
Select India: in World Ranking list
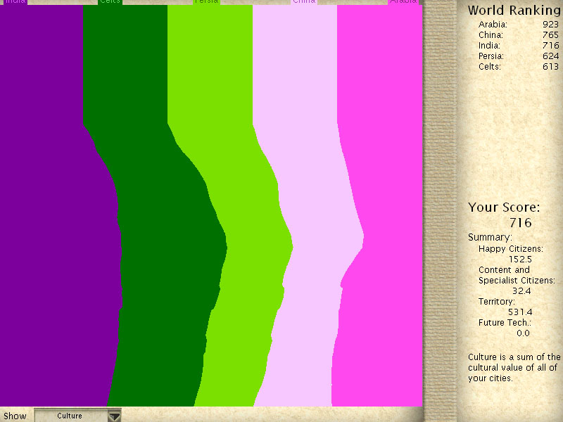(x=489, y=46)
